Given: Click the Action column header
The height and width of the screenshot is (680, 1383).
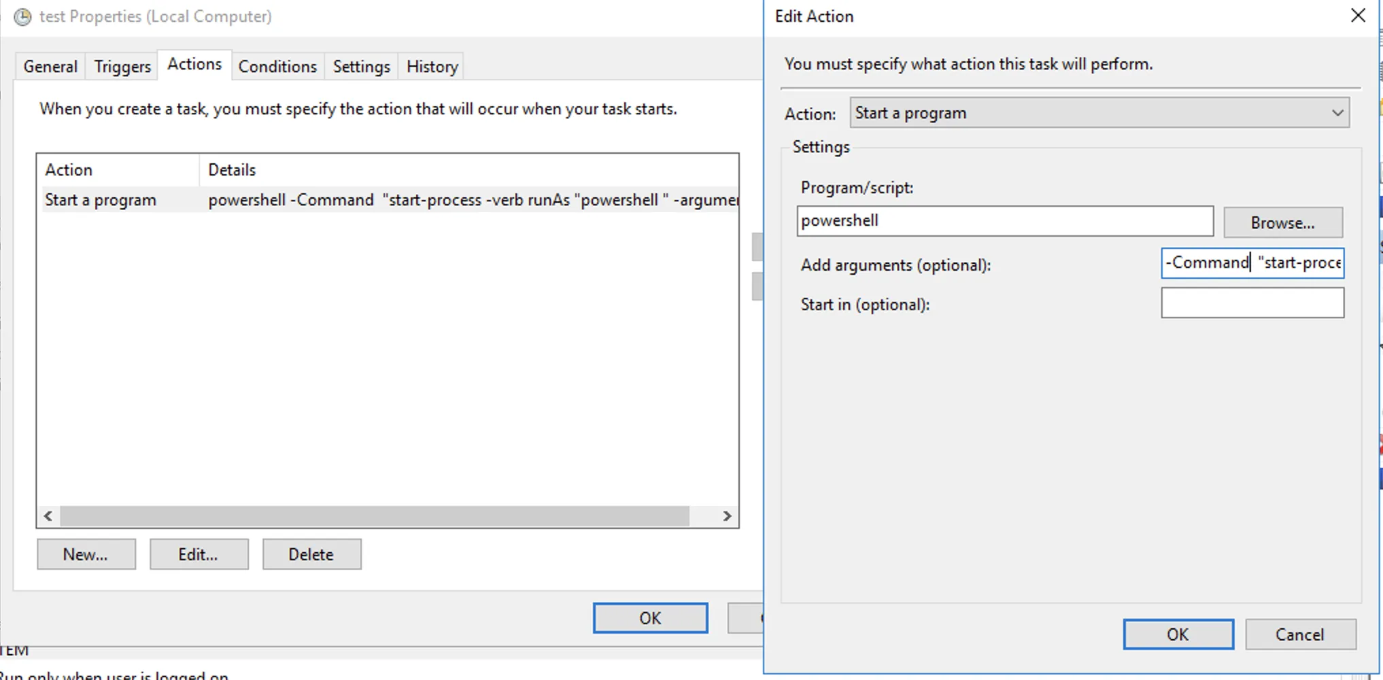Looking at the screenshot, I should (x=120, y=170).
